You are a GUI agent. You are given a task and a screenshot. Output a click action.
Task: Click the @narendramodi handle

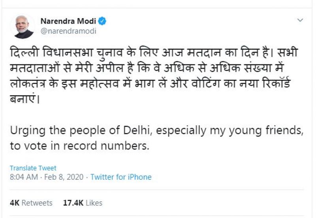pos(68,31)
